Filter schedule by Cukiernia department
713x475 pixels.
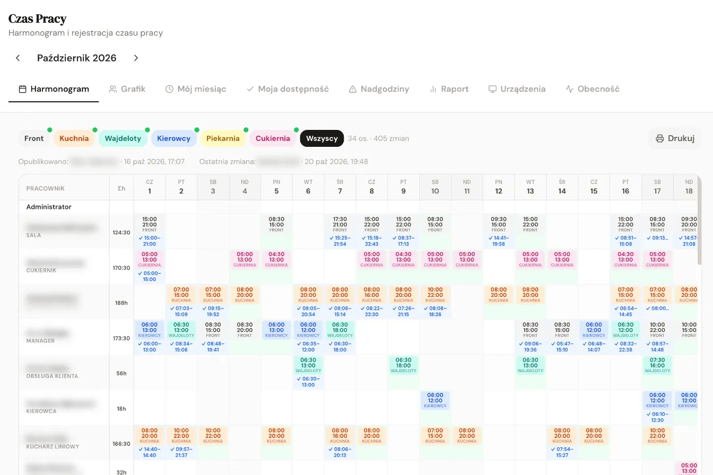[273, 138]
